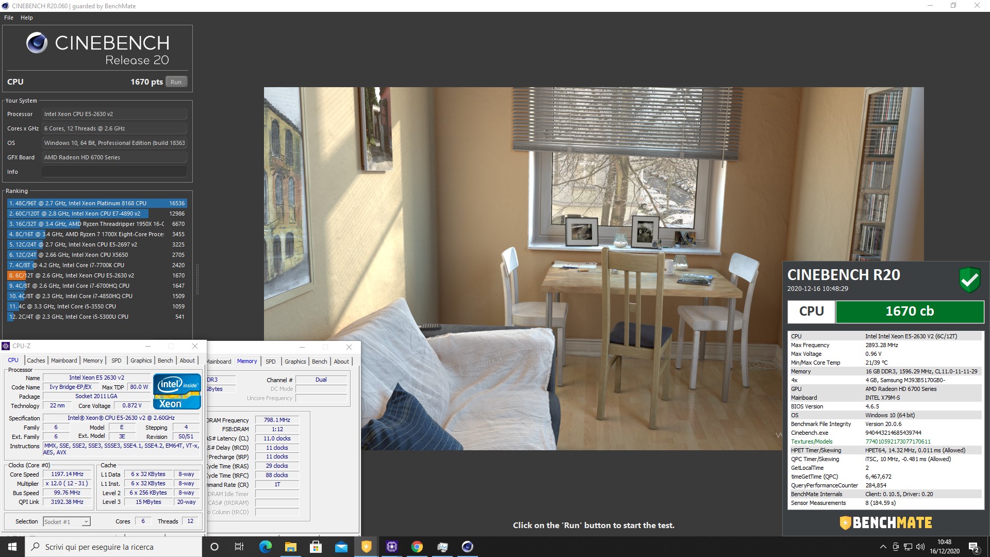Select Graphics tab in second CPU-Z window
This screenshot has height=557, width=990.
click(295, 362)
